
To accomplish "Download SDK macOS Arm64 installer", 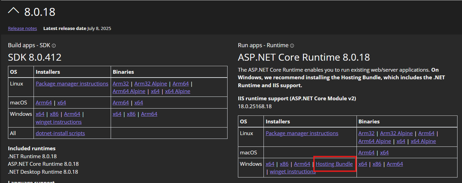I will click(44, 102).
